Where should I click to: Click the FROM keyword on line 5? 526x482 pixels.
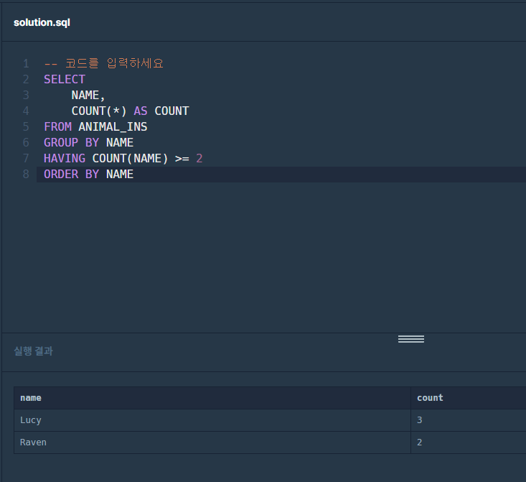(x=57, y=126)
